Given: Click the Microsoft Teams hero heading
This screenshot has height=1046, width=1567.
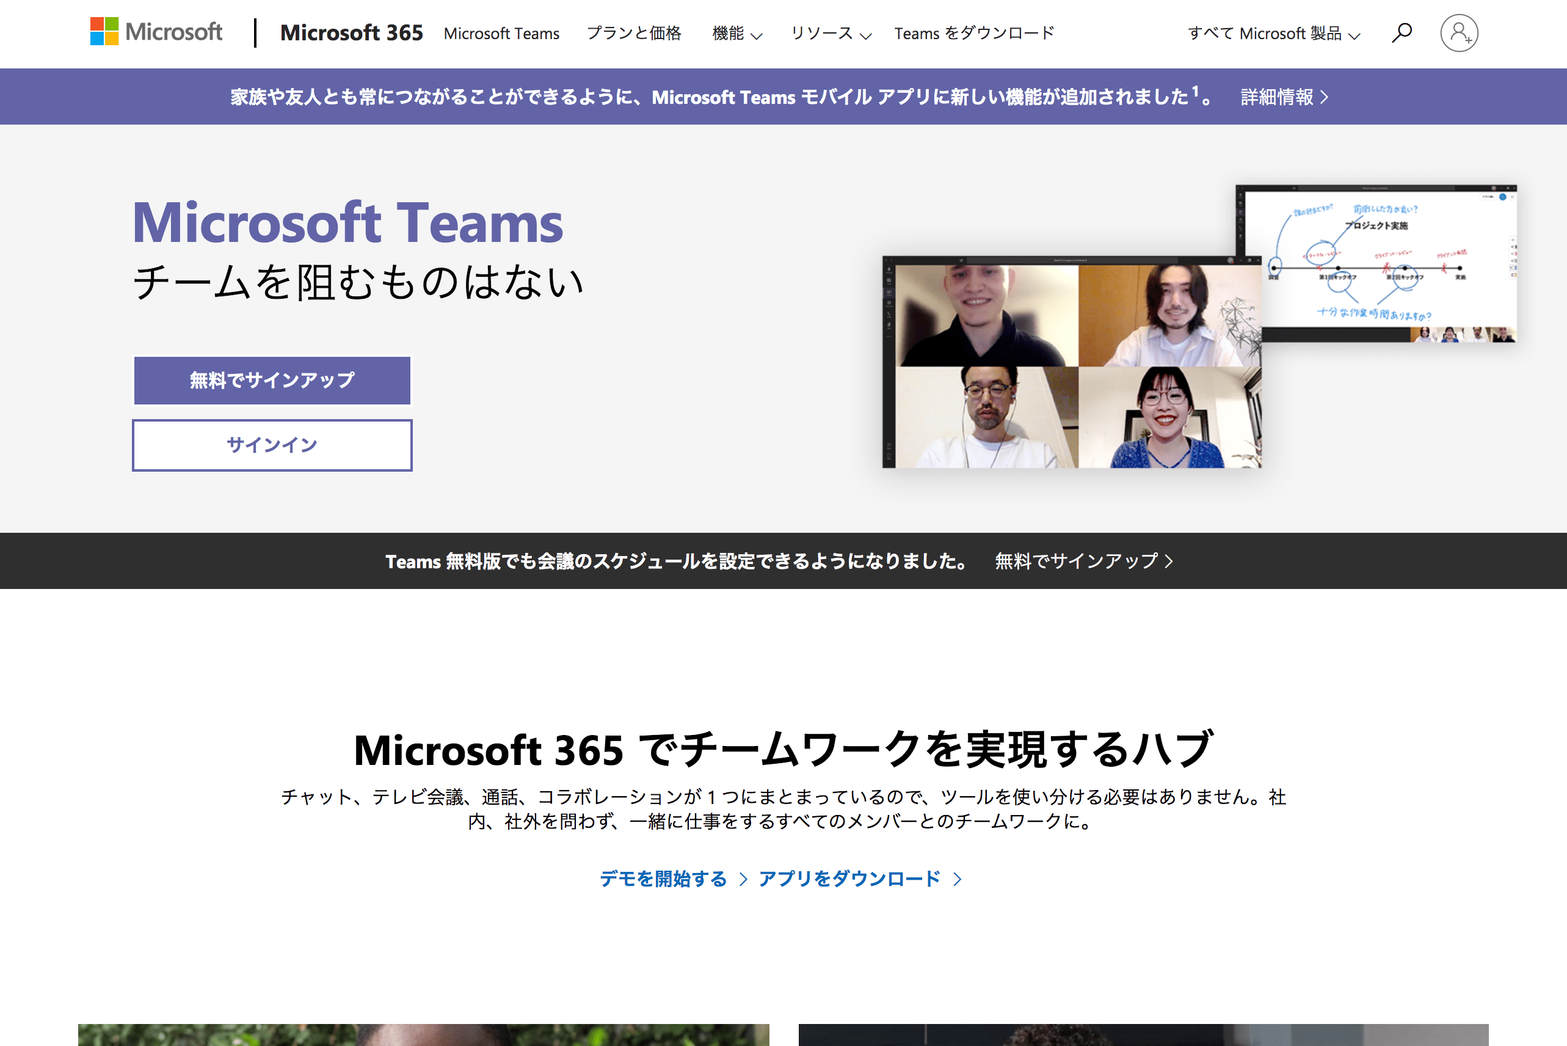Looking at the screenshot, I should (347, 222).
